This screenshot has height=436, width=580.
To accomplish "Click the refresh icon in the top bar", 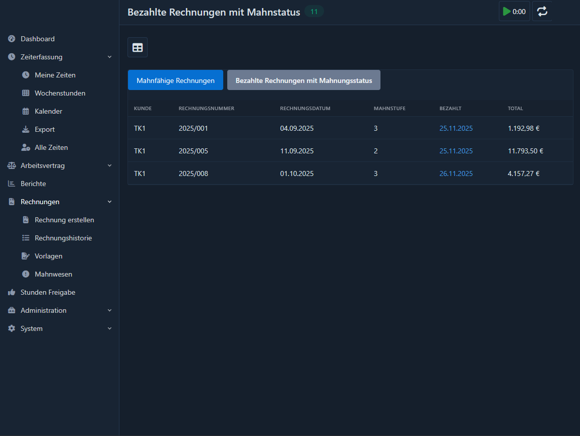I will 542,11.
